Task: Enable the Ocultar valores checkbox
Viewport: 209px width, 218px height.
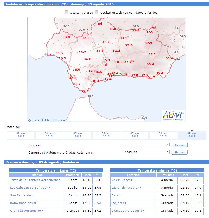Action: tap(66, 12)
